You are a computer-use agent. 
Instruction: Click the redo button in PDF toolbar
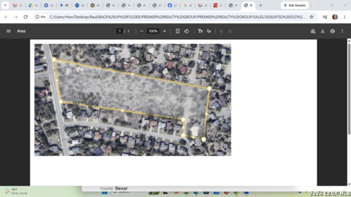click(x=230, y=31)
